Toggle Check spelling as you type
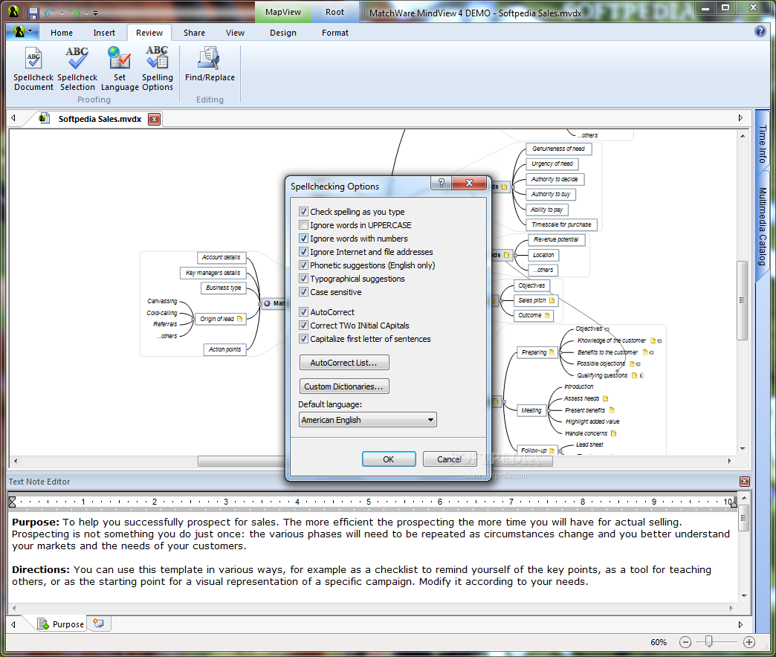Viewport: 776px width, 657px height. pyautogui.click(x=304, y=211)
